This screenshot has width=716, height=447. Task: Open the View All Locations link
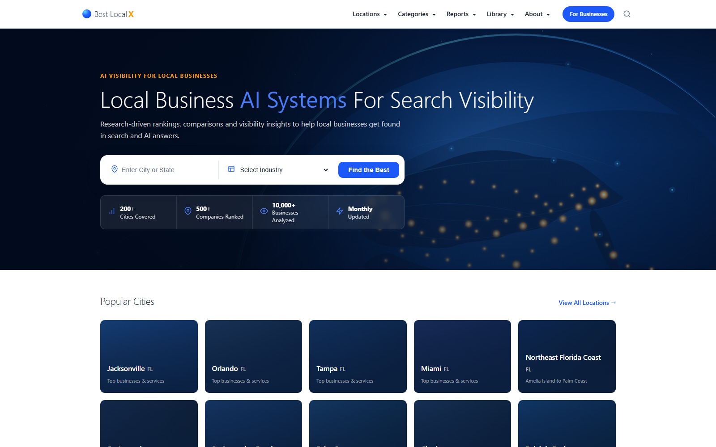[587, 303]
